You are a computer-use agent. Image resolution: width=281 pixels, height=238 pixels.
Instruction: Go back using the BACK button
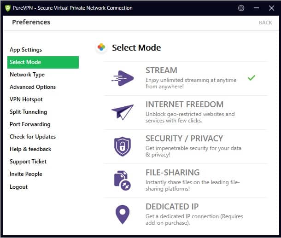pos(265,23)
